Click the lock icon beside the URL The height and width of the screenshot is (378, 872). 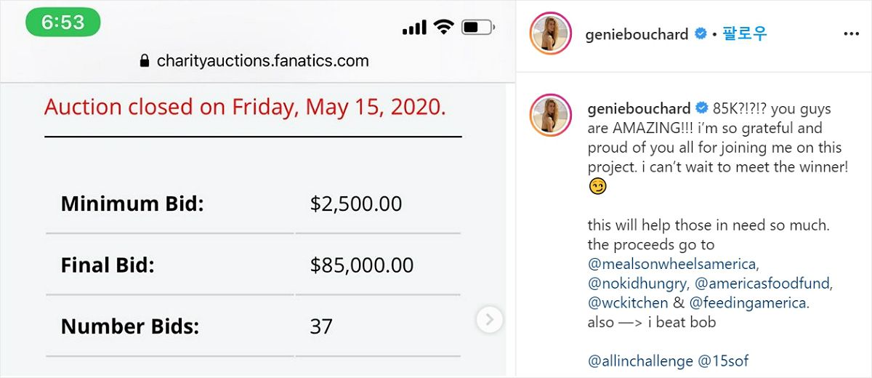[145, 61]
